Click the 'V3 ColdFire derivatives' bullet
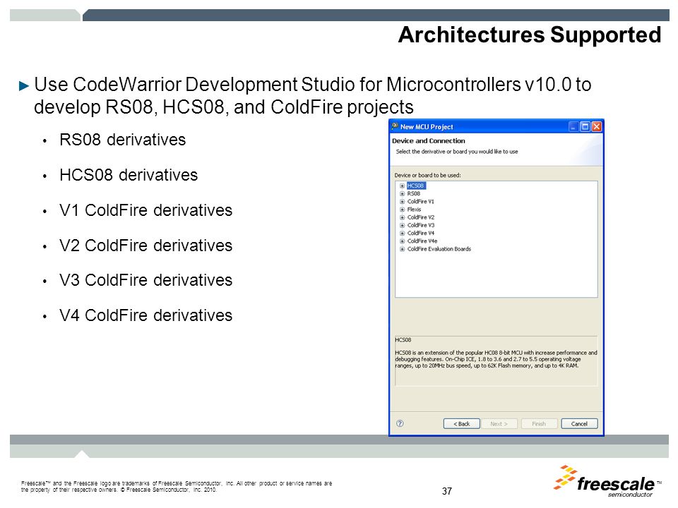 click(x=146, y=280)
